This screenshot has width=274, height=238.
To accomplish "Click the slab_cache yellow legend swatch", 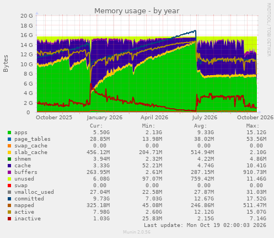I will (x=9, y=152).
